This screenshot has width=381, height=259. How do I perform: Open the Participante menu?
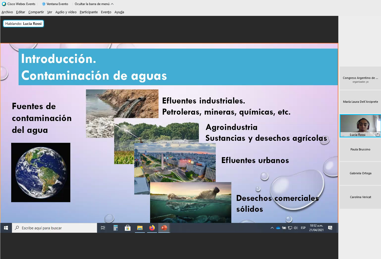click(89, 12)
